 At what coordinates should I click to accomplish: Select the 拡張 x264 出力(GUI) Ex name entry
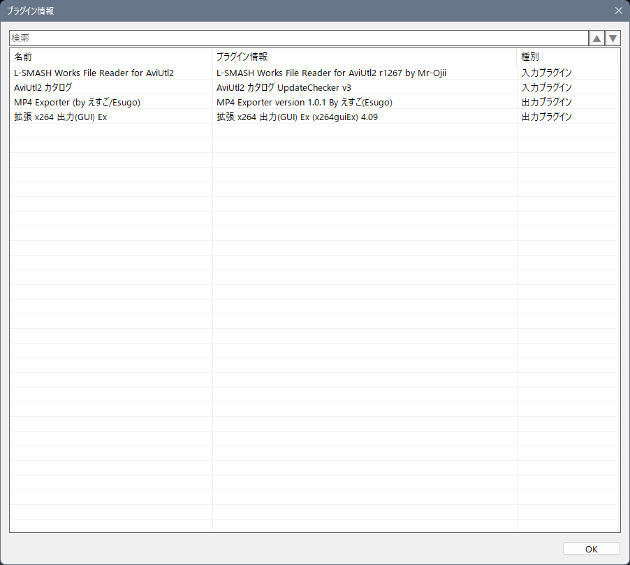coord(60,117)
